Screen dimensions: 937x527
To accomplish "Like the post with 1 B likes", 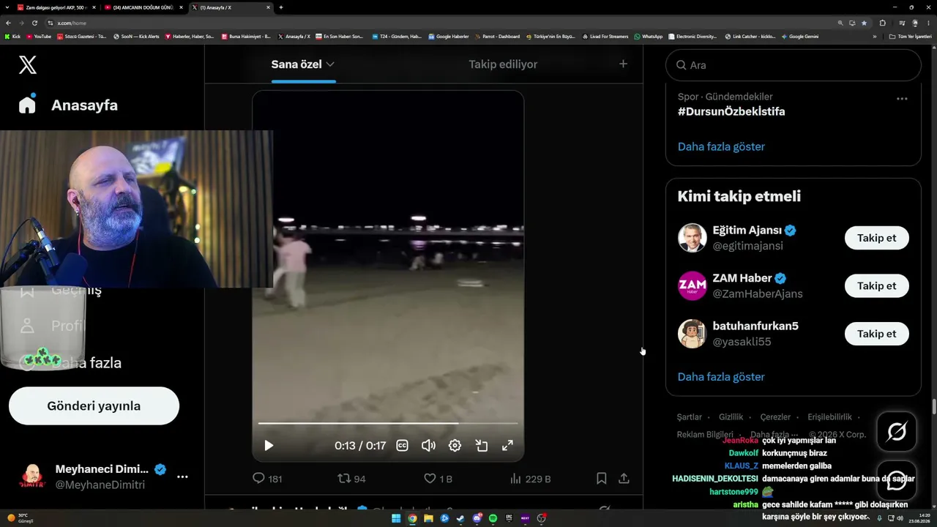I will point(438,479).
